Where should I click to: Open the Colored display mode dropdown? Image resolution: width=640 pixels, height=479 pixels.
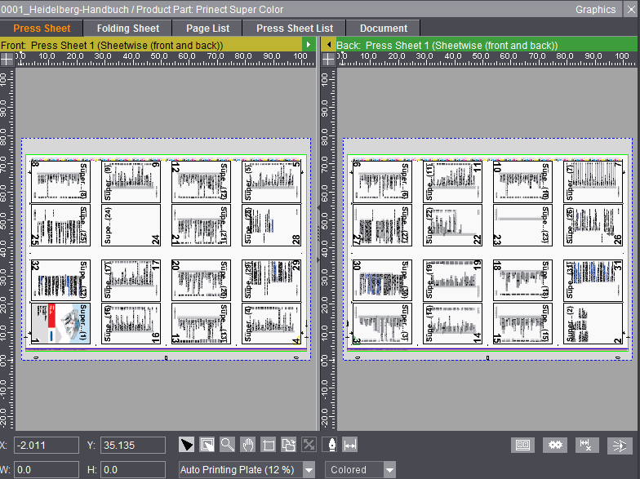pos(389,470)
